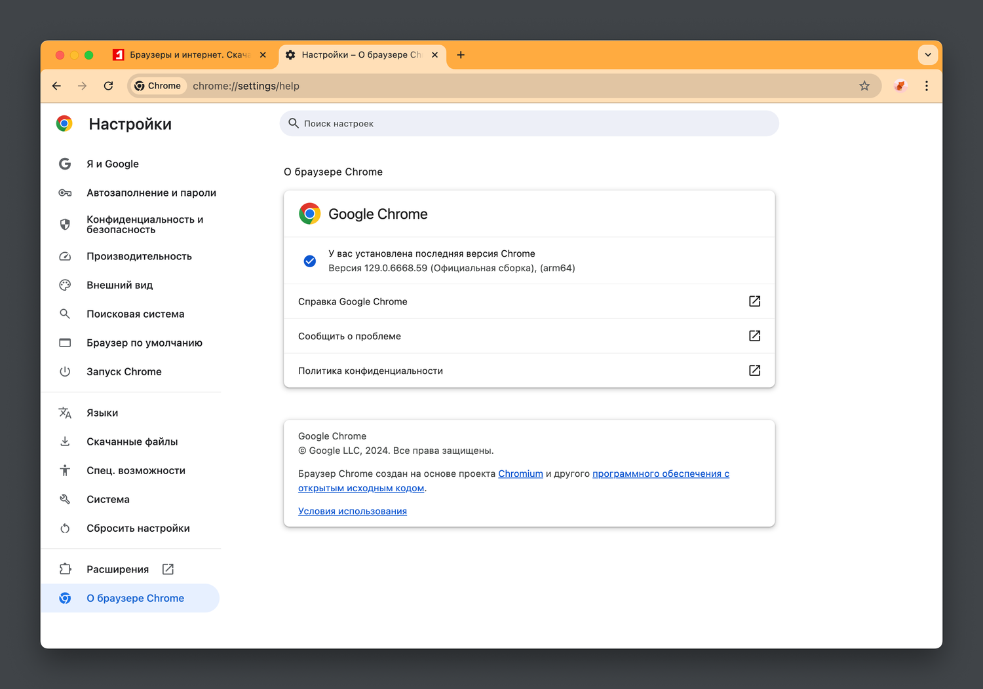
Task: Click the report a problem launch icon
Action: coord(754,336)
